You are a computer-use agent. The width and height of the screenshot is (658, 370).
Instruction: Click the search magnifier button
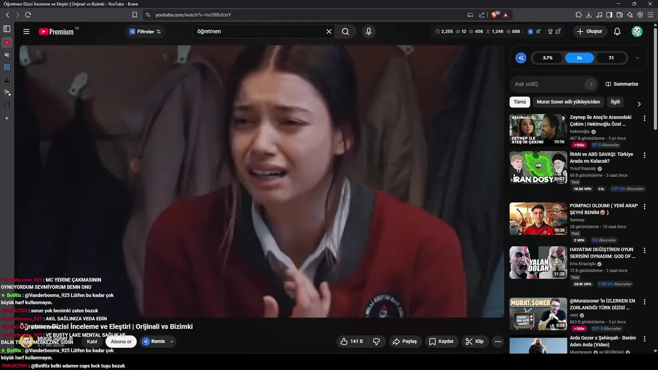coord(345,31)
